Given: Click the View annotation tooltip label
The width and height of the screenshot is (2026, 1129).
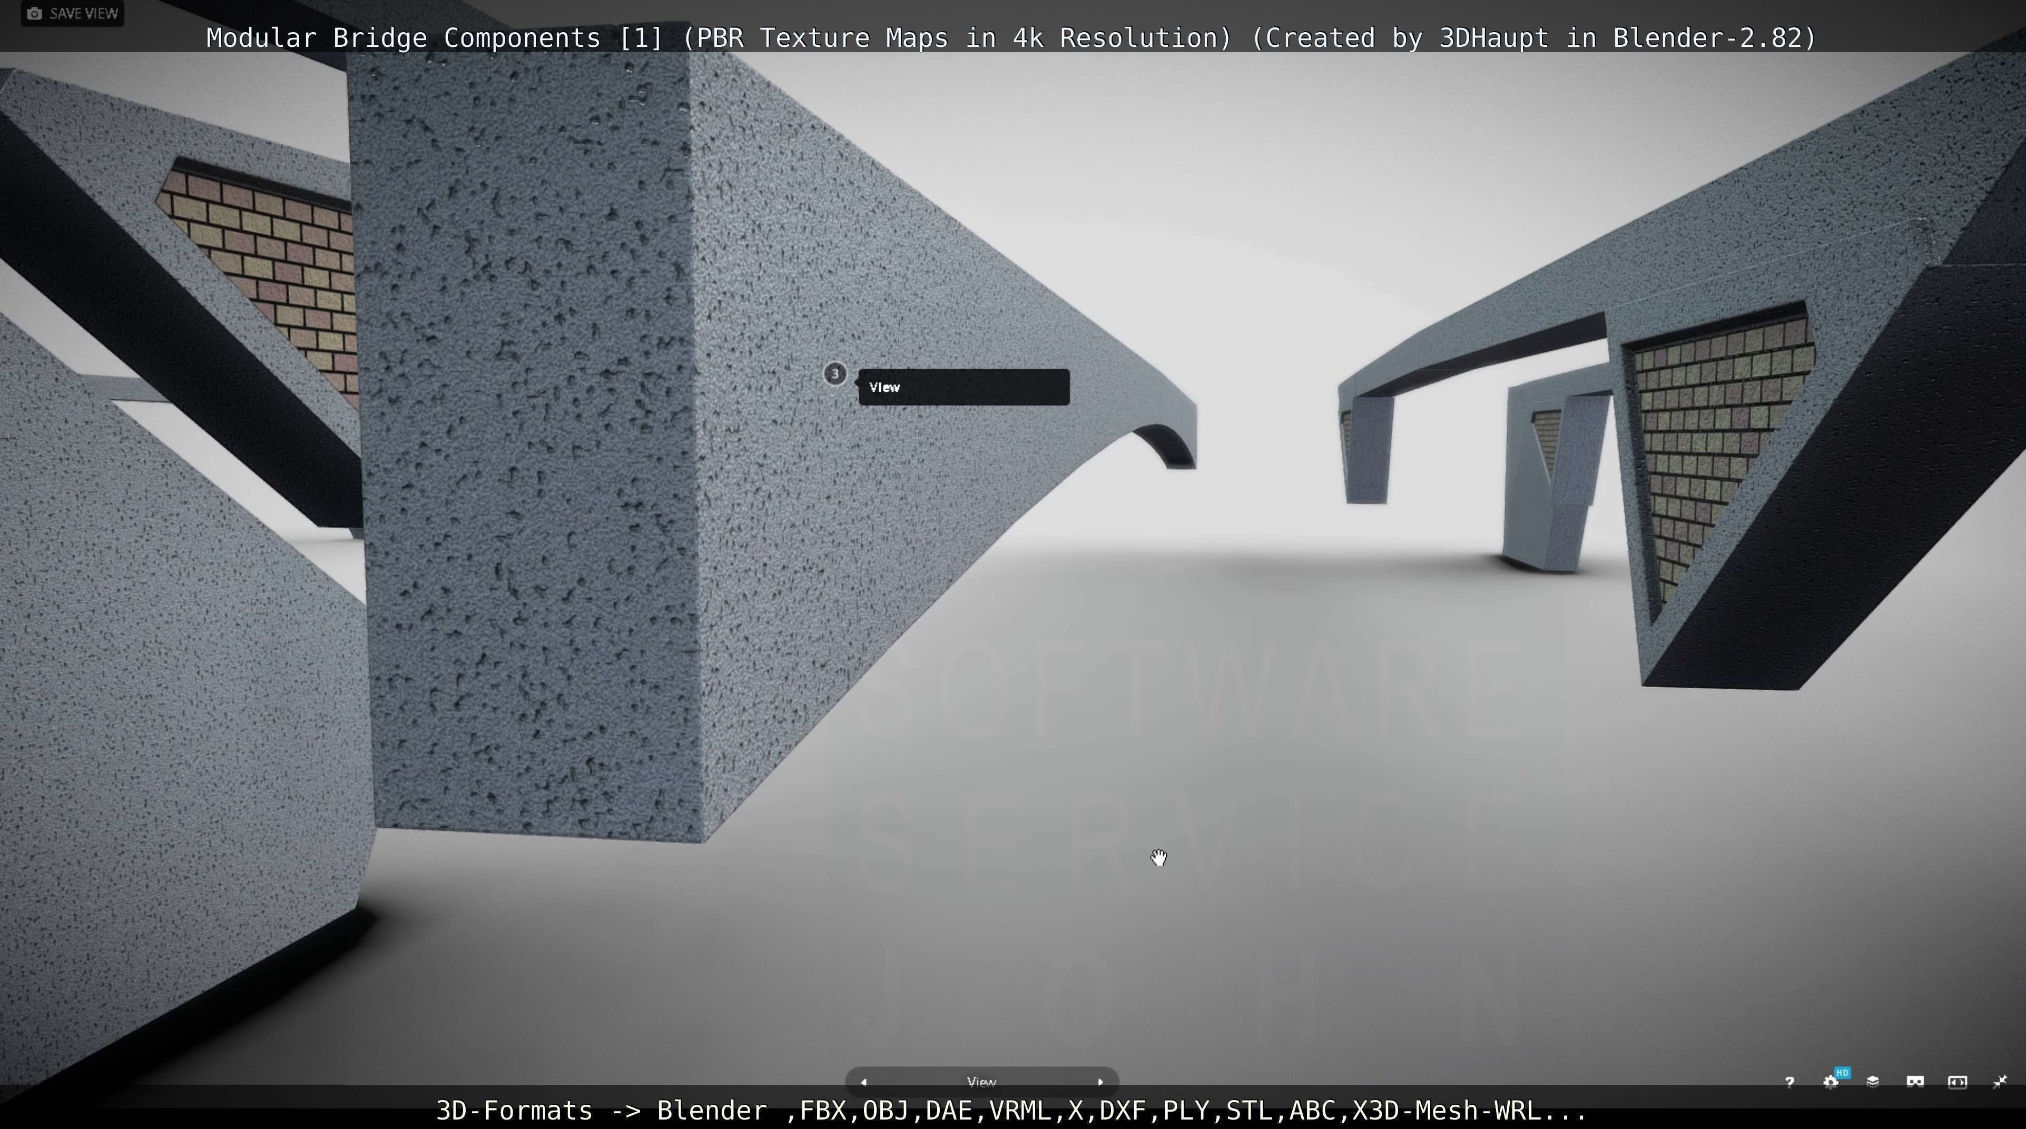Looking at the screenshot, I should click(x=963, y=388).
